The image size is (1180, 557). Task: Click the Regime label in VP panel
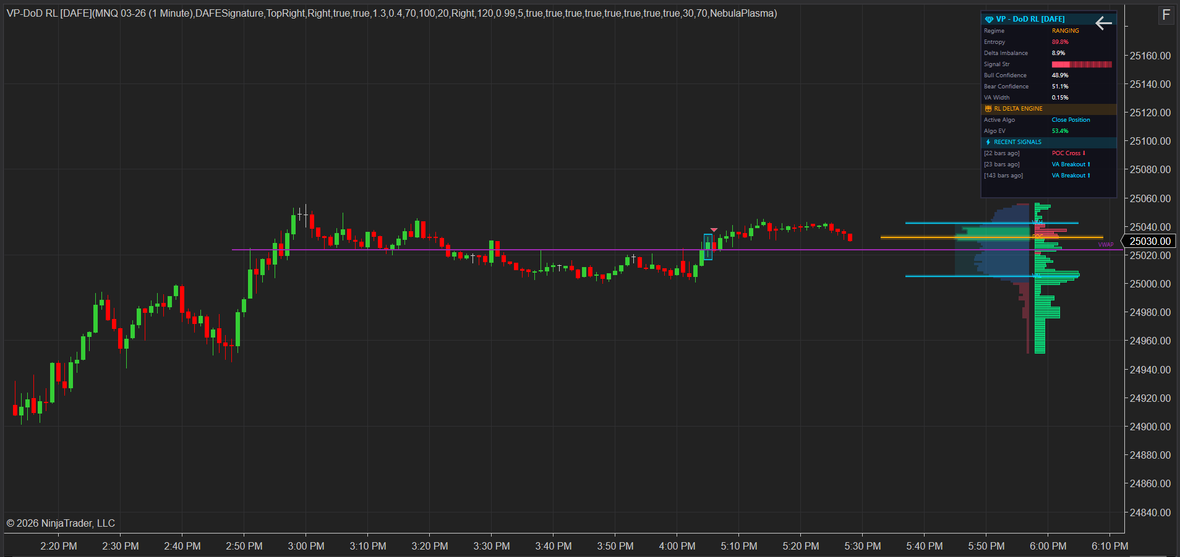tap(994, 31)
